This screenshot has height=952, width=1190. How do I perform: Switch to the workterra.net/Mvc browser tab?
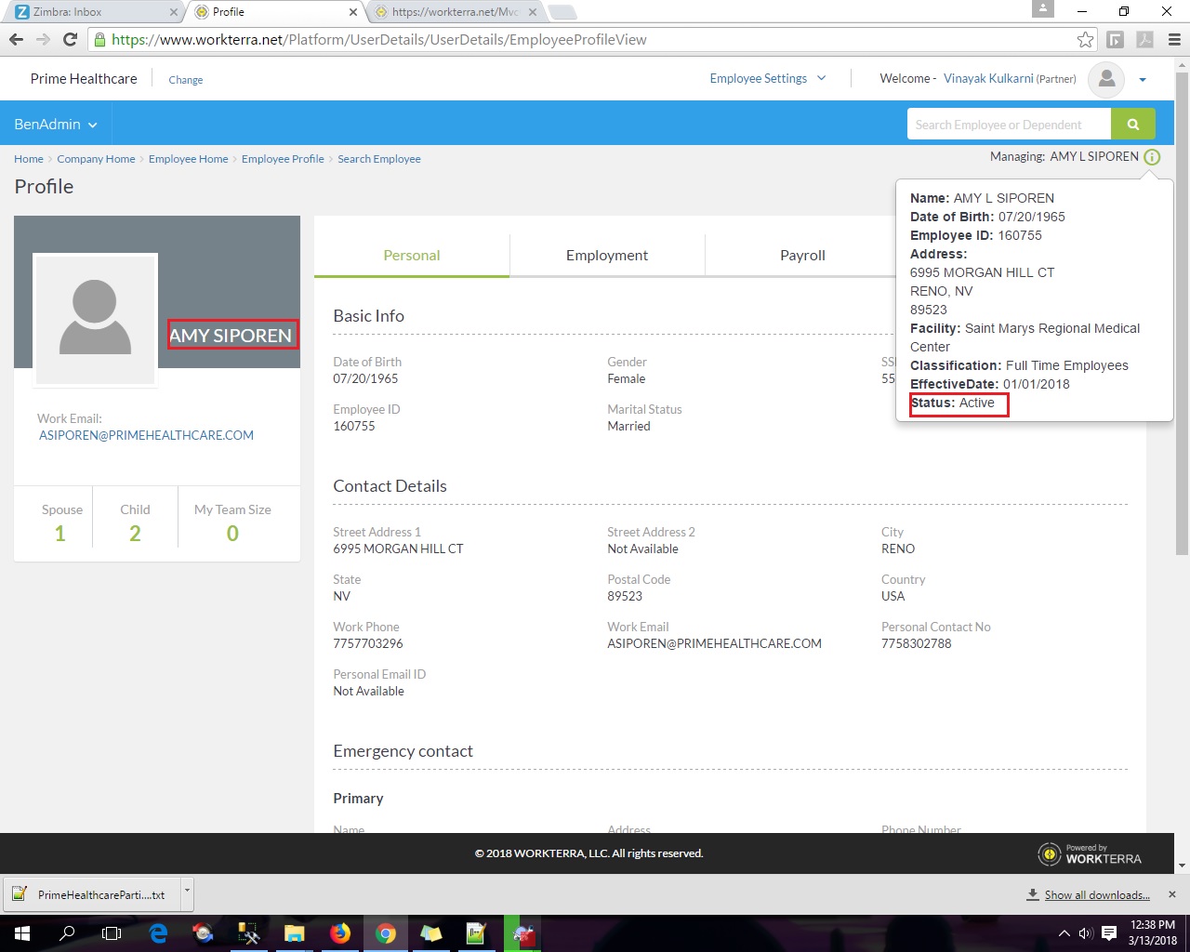pos(456,12)
